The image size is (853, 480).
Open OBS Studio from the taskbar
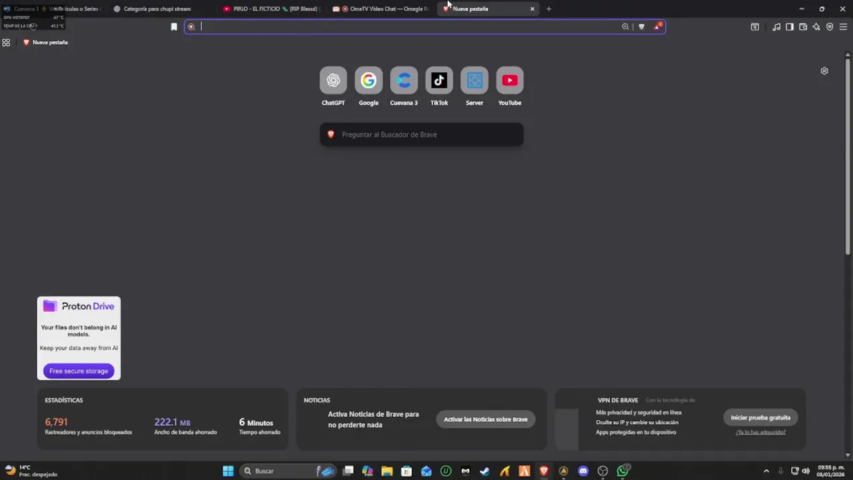coord(603,471)
